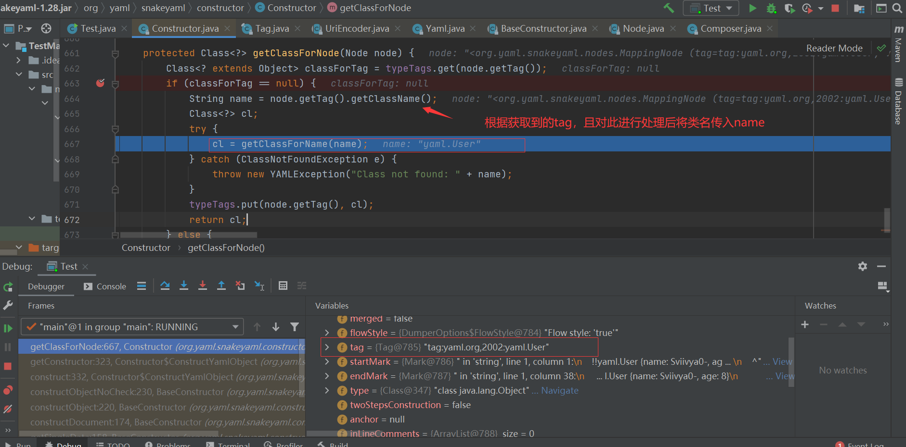
Task: Step Over in debugger toolbar
Action: pos(165,286)
